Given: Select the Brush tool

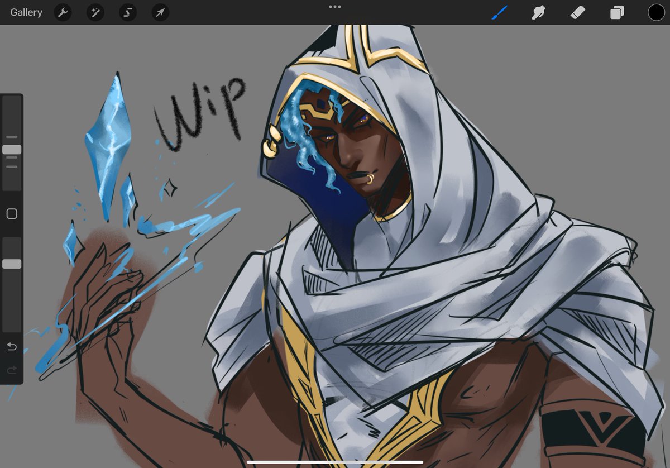Looking at the screenshot, I should pyautogui.click(x=500, y=12).
